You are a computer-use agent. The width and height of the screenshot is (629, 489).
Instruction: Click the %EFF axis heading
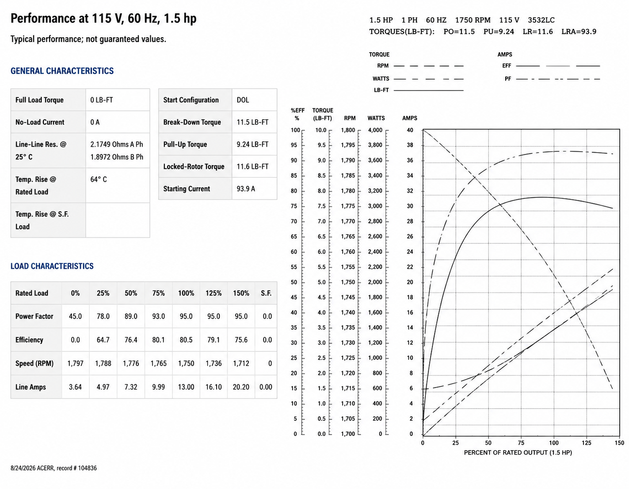[x=297, y=114]
